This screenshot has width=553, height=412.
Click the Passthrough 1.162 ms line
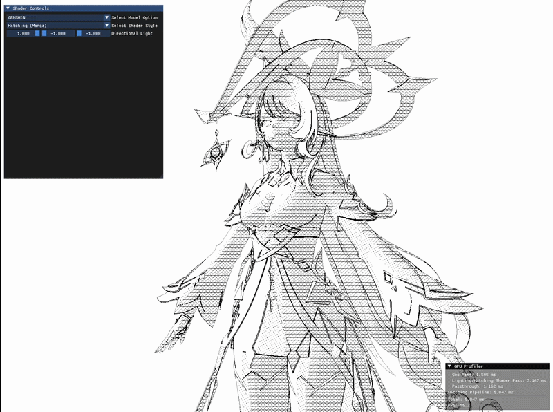click(x=478, y=386)
